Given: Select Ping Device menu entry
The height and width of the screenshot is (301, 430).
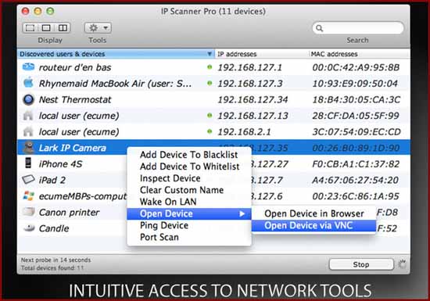Looking at the screenshot, I should click(189, 225).
